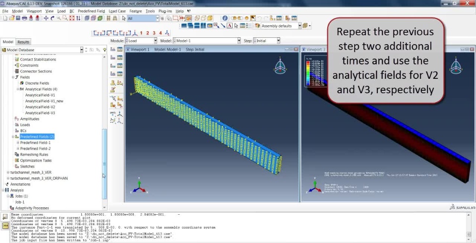The image size is (476, 243).
Task: Open the Load Case Manager icon
Action: click(120, 73)
